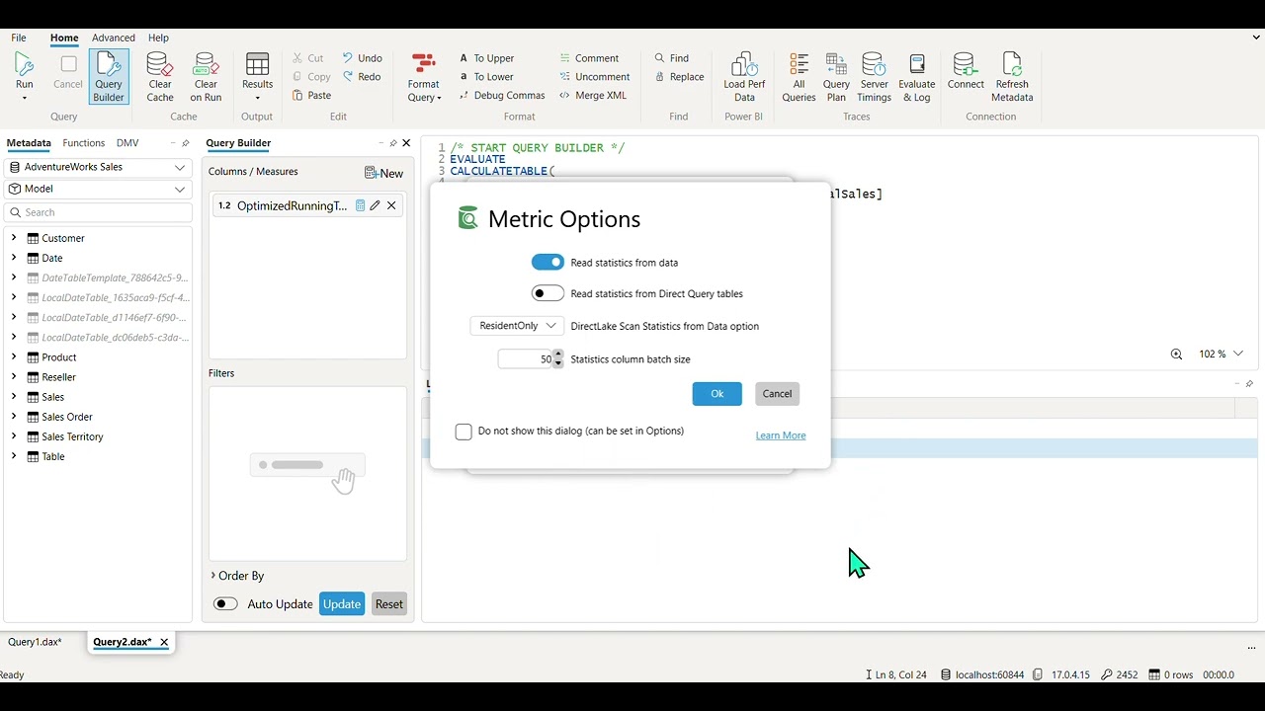This screenshot has width=1265, height=711.
Task: Remove the OptimizedRunningT... measure
Action: (x=391, y=205)
